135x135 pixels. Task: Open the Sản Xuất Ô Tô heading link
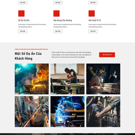[94, 20]
